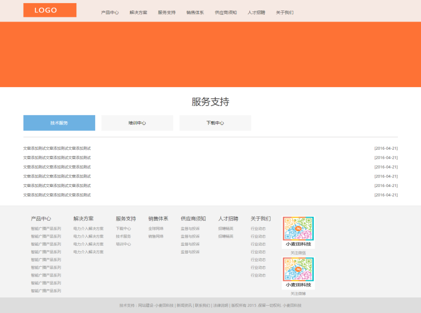Viewport: 421px width, 313px height.
Task: Open 关于我们 in the top navigation
Action: [285, 13]
